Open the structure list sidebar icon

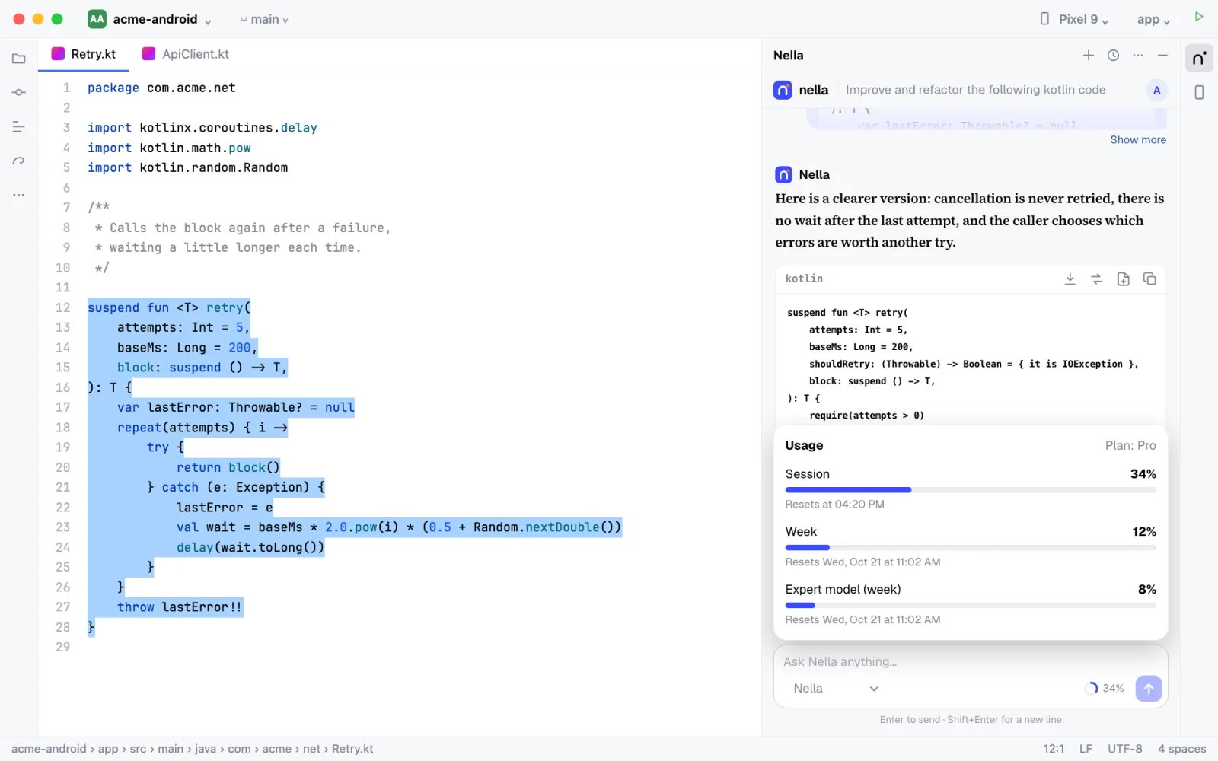coord(19,127)
